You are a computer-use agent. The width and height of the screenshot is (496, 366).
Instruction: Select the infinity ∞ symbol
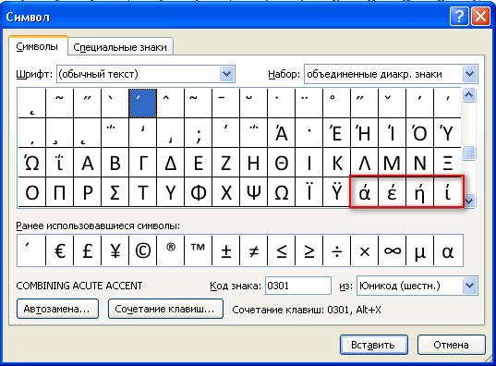coord(392,250)
